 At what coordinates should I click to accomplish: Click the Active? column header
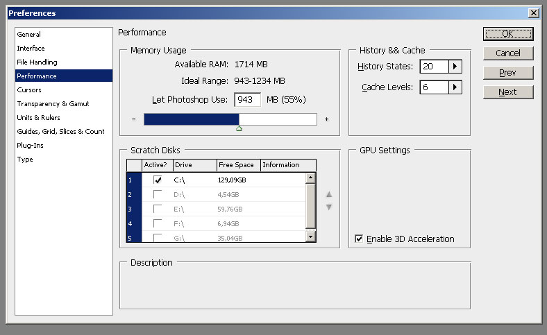[x=158, y=165]
